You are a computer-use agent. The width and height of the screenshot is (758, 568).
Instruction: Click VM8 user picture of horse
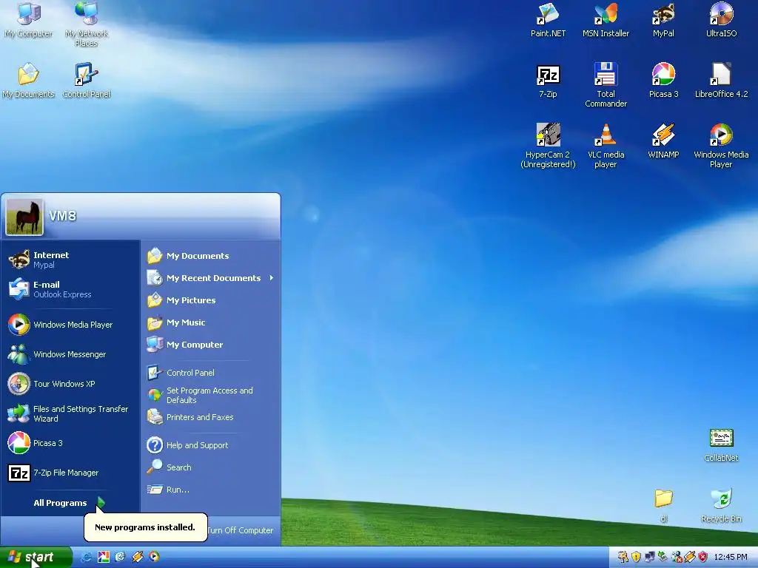tap(24, 217)
